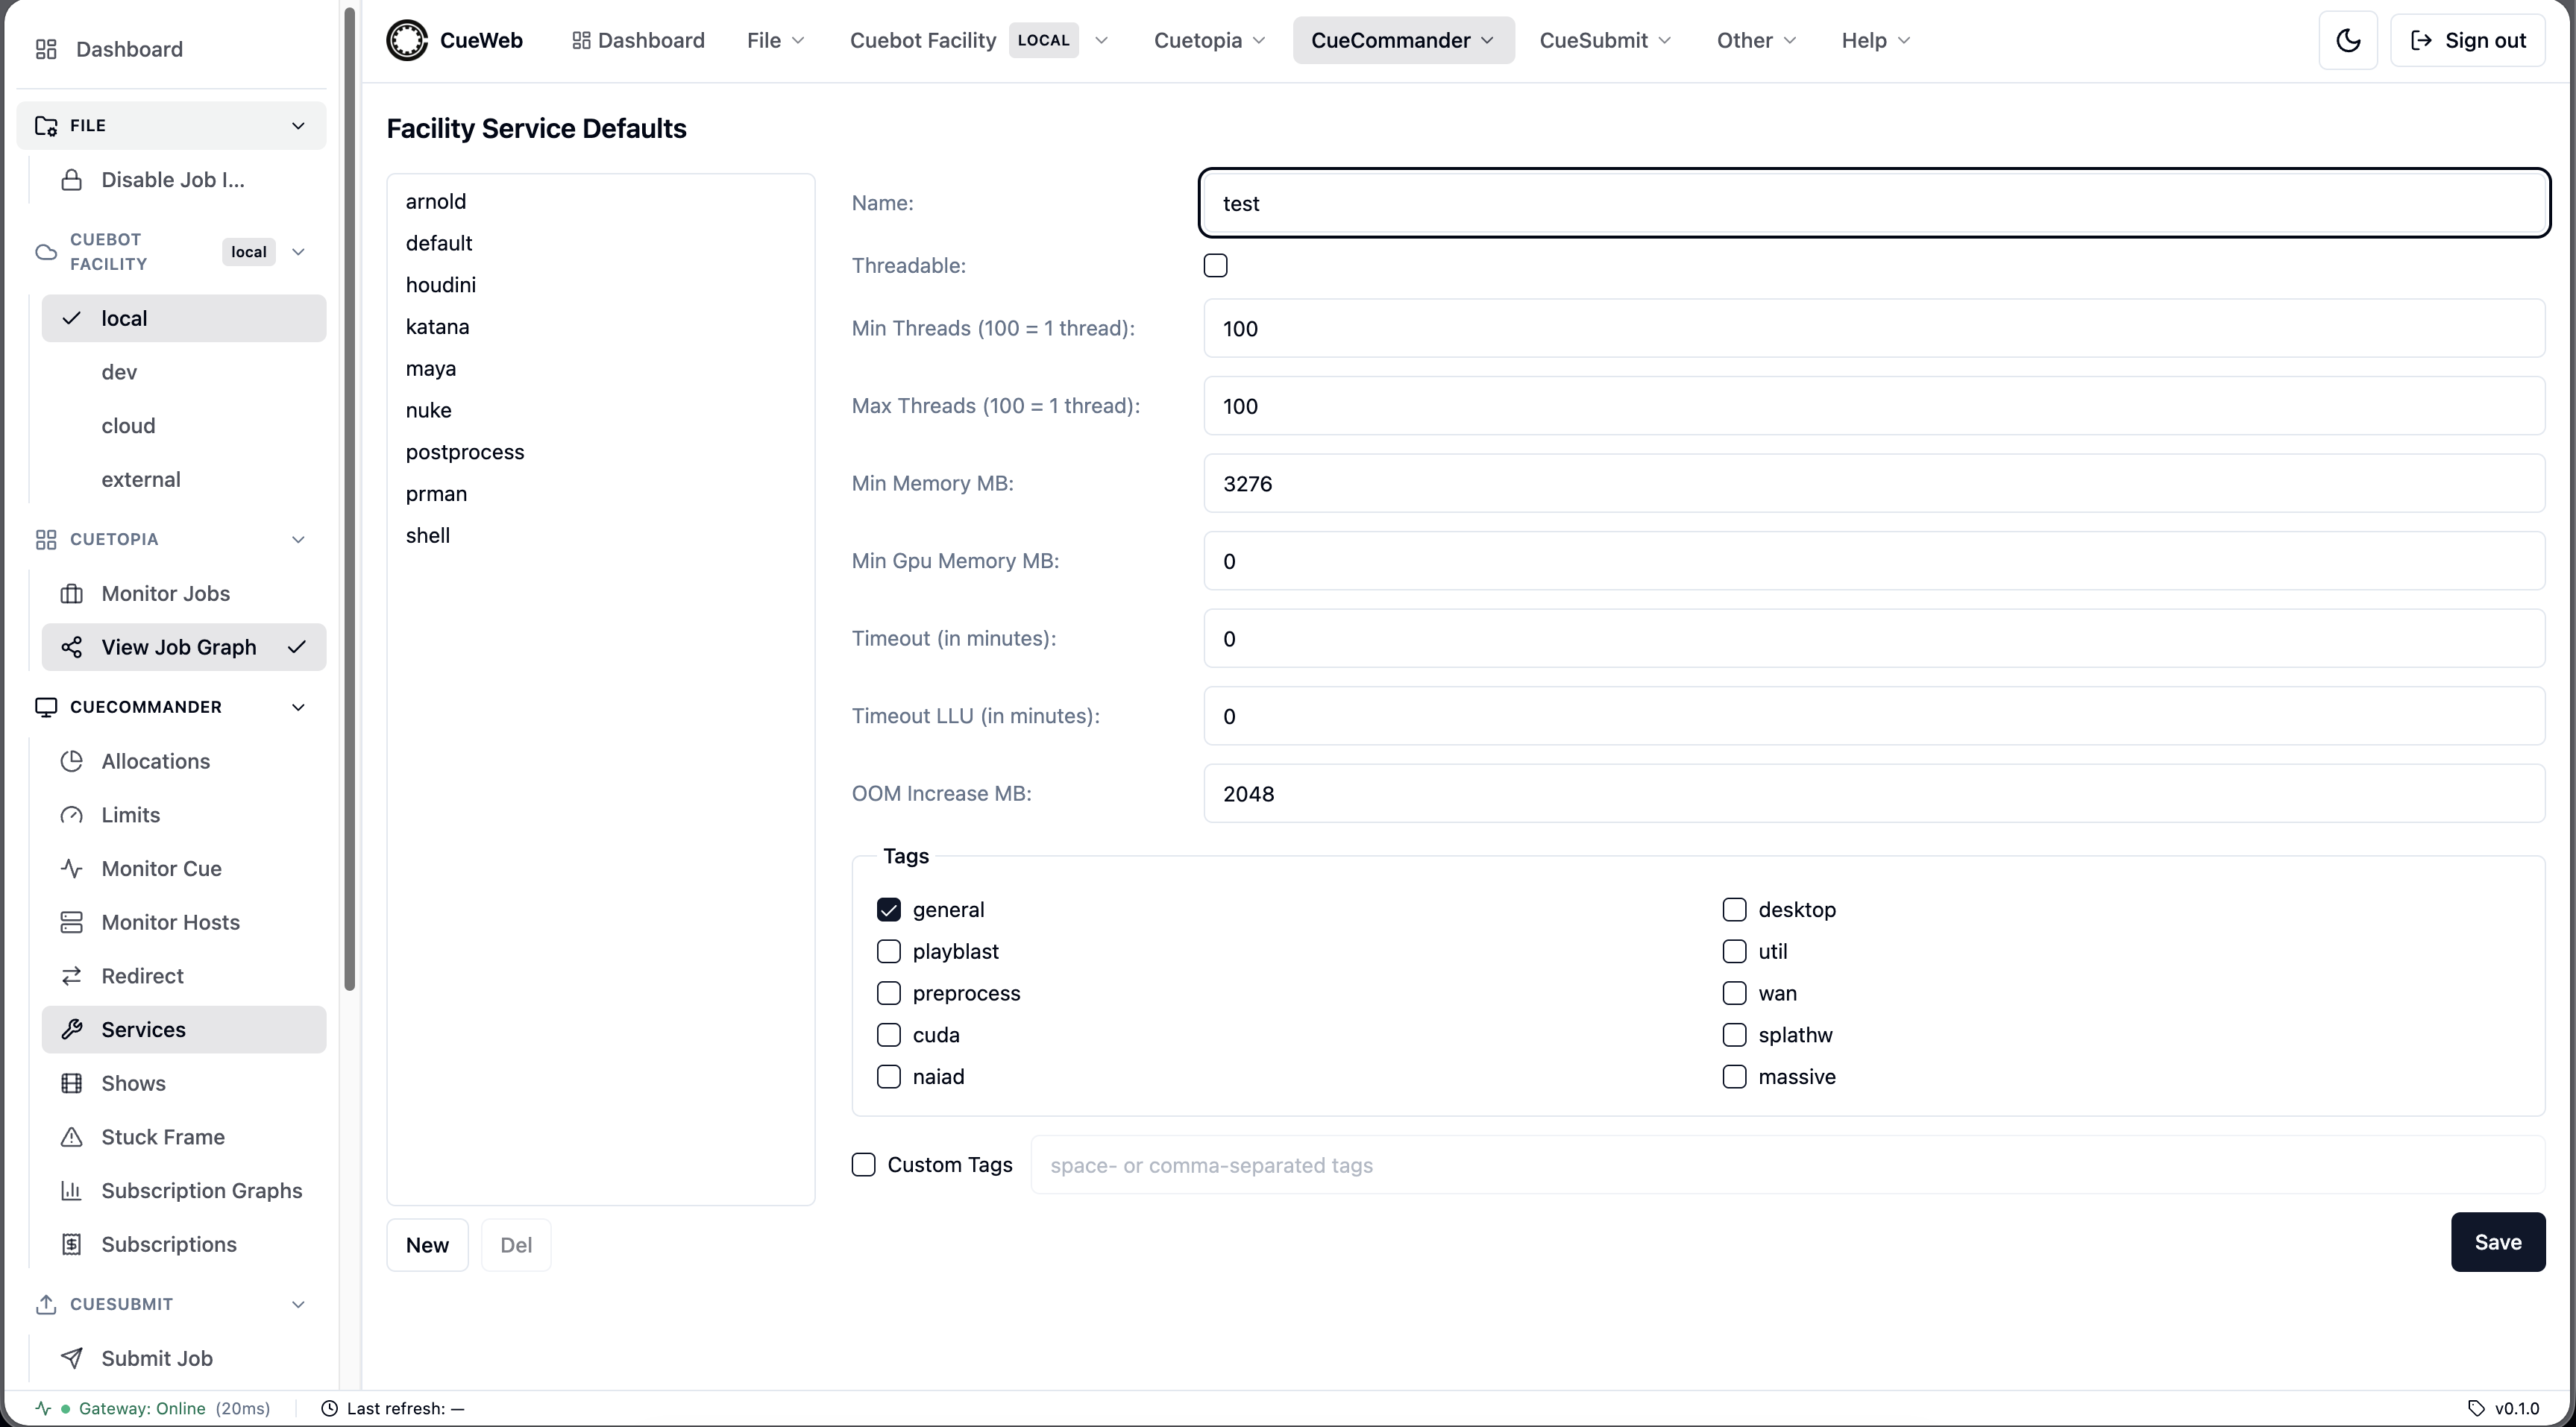Viewport: 2576px width, 1427px height.
Task: Click the Last refresh clock icon
Action: (x=329, y=1408)
